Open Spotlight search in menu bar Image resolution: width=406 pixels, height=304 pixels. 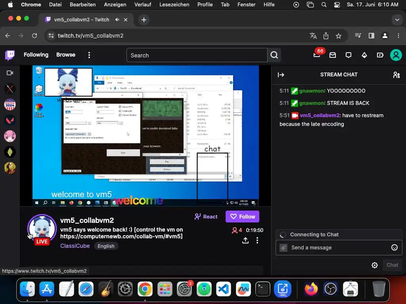[324, 5]
